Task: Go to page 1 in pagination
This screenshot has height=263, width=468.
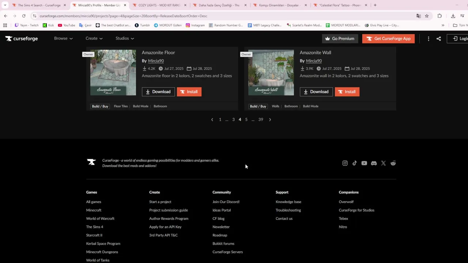Action: (x=220, y=119)
